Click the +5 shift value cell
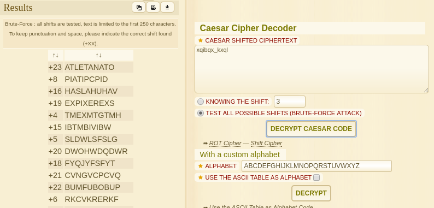The image size is (434, 208). click(56, 139)
